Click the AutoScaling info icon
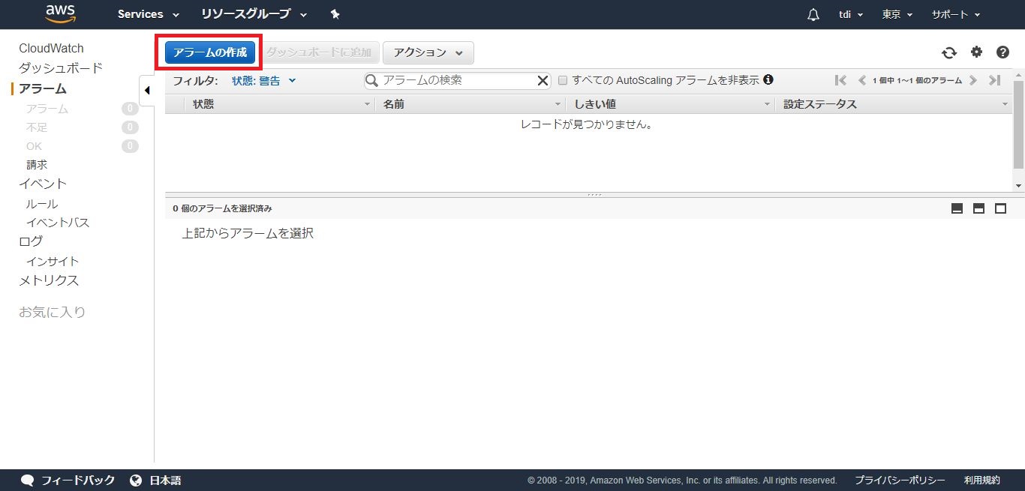This screenshot has width=1025, height=491. pos(768,80)
